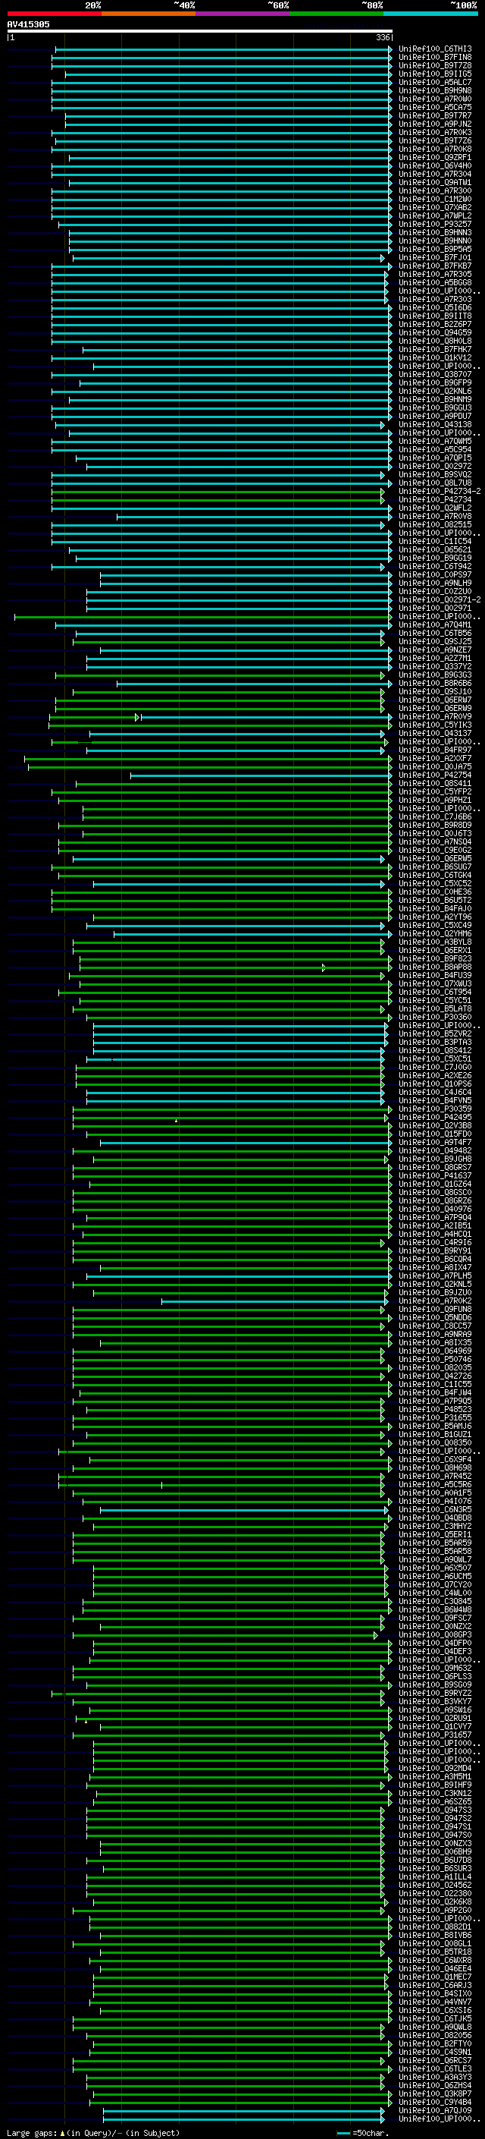Select label UniRef100_Q9ZRF1
This screenshot has height=2139, width=485.
click(x=435, y=157)
